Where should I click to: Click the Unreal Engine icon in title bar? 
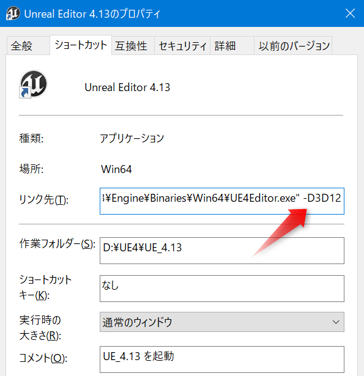click(x=13, y=13)
